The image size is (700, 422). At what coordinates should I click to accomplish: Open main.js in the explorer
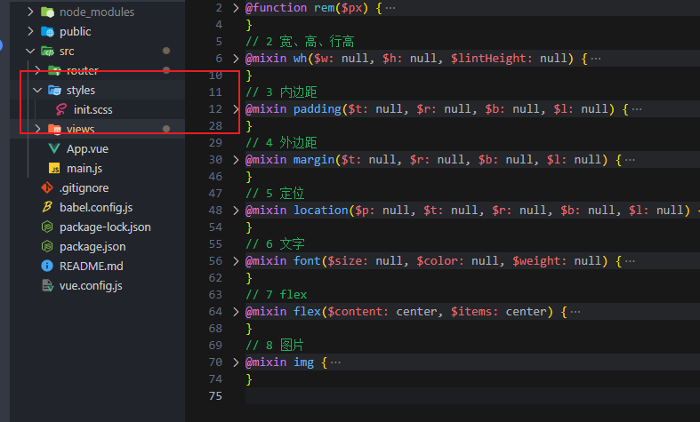point(84,169)
